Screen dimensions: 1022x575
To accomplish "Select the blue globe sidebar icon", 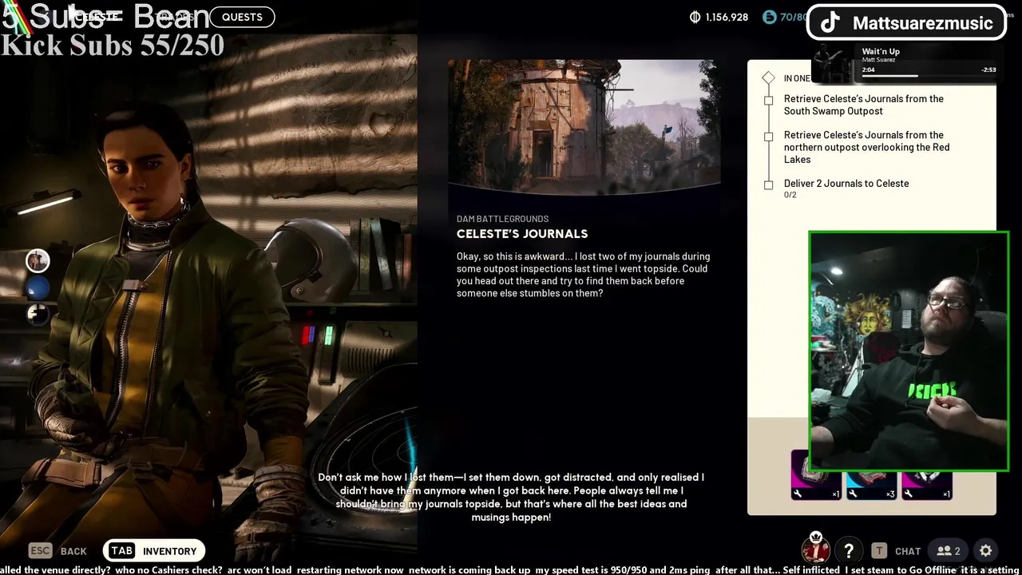I will [x=38, y=287].
